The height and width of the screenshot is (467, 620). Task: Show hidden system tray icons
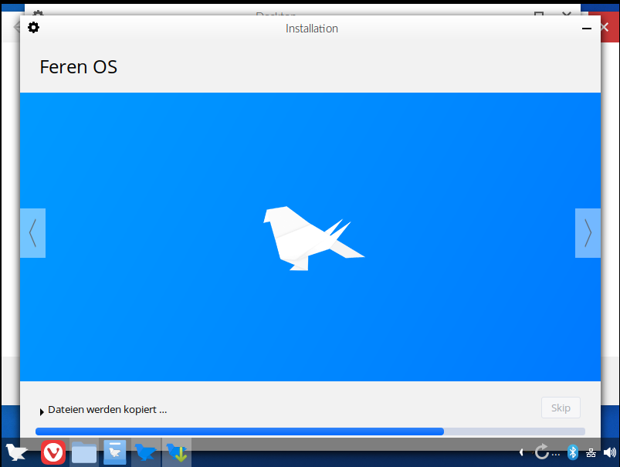[521, 452]
